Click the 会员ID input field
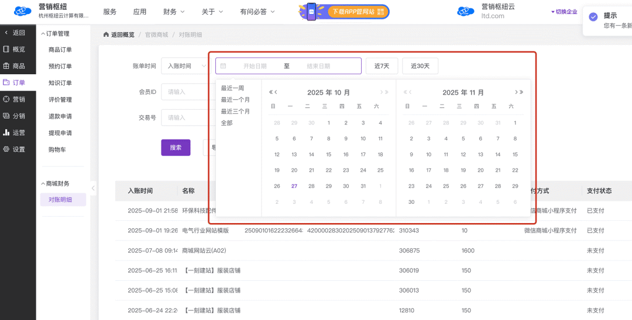The height and width of the screenshot is (320, 632). (x=184, y=92)
